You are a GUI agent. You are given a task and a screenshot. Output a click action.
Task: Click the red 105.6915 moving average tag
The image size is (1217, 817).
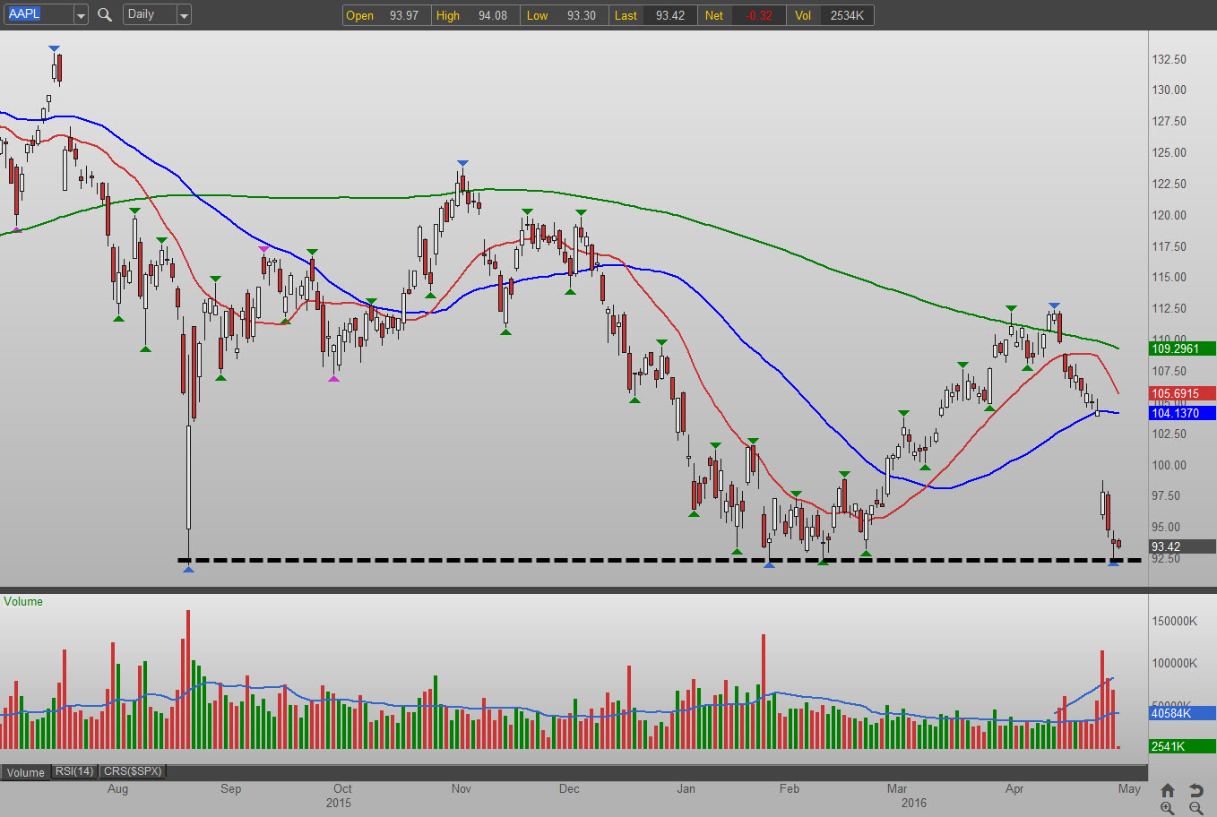(1182, 393)
